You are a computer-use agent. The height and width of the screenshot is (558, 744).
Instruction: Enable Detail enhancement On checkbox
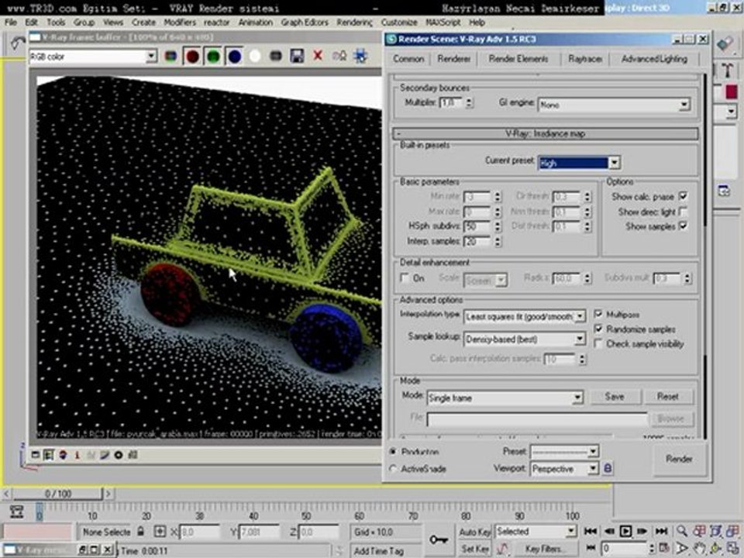pos(405,277)
